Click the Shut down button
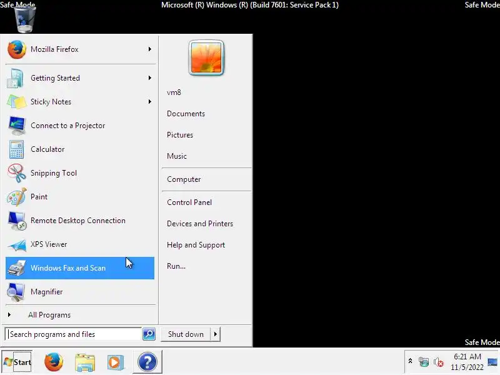500x375 pixels. click(x=186, y=334)
